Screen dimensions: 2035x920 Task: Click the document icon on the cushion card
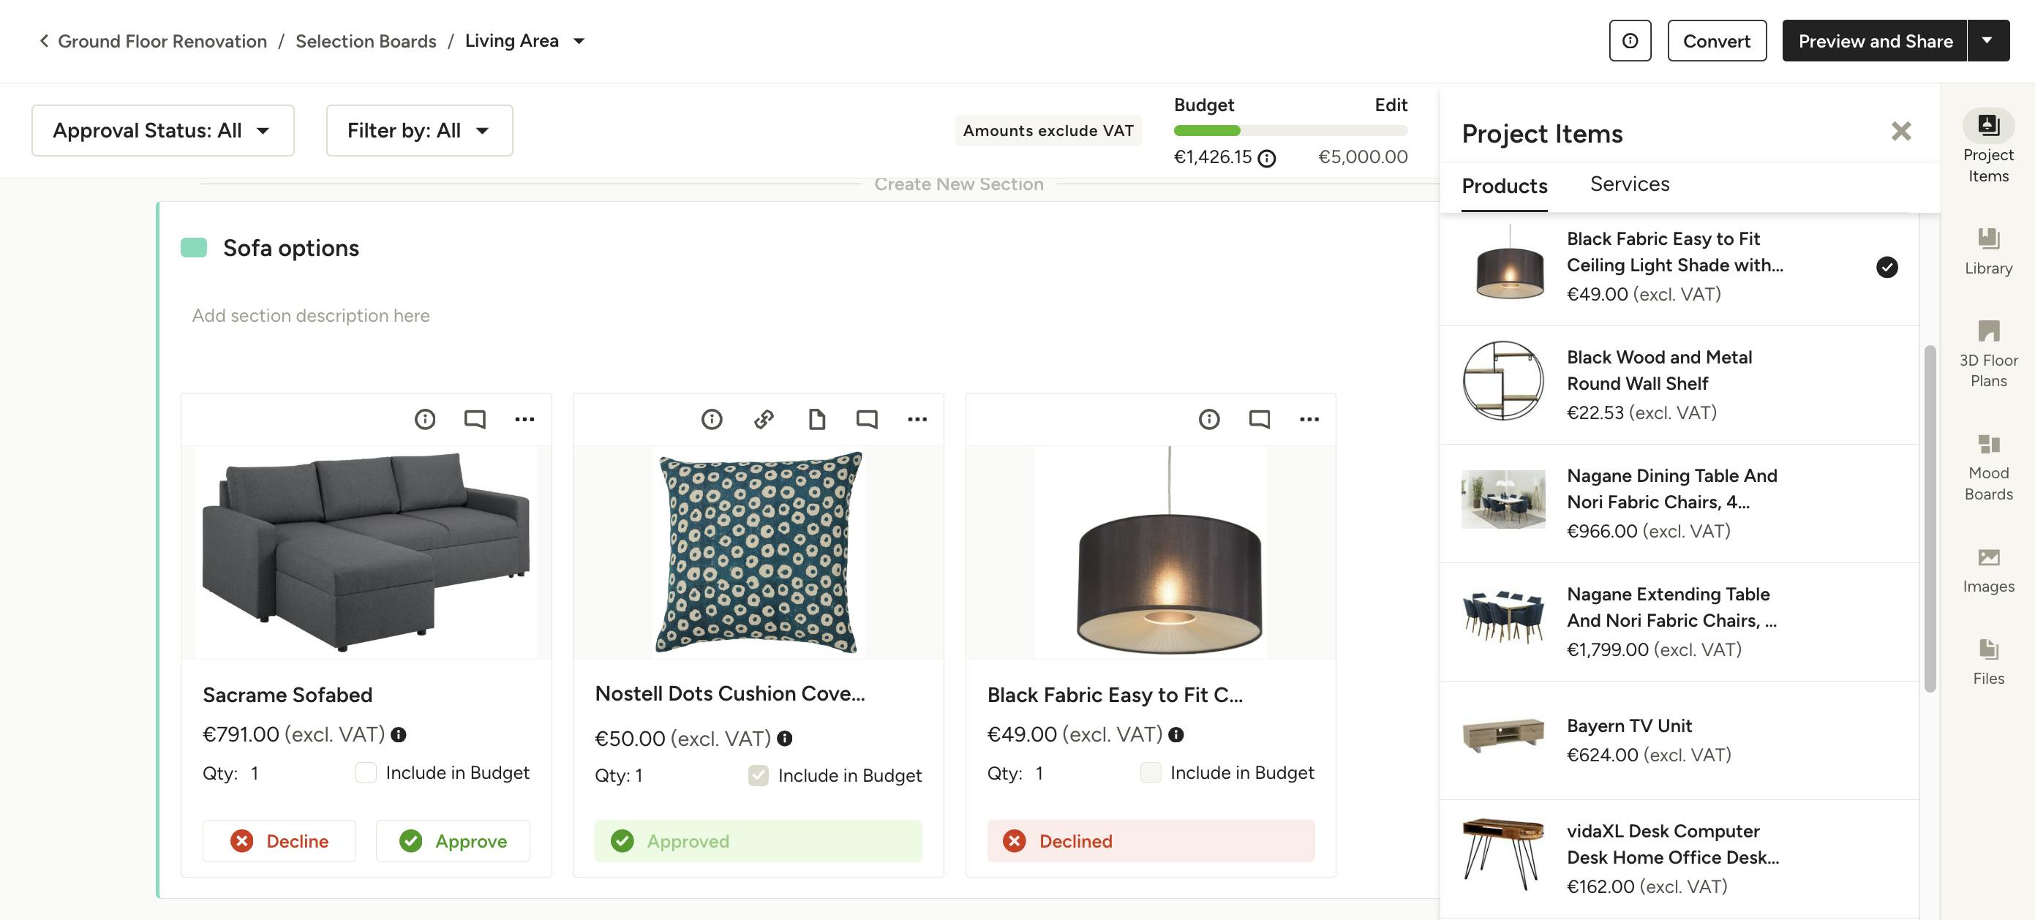(817, 419)
